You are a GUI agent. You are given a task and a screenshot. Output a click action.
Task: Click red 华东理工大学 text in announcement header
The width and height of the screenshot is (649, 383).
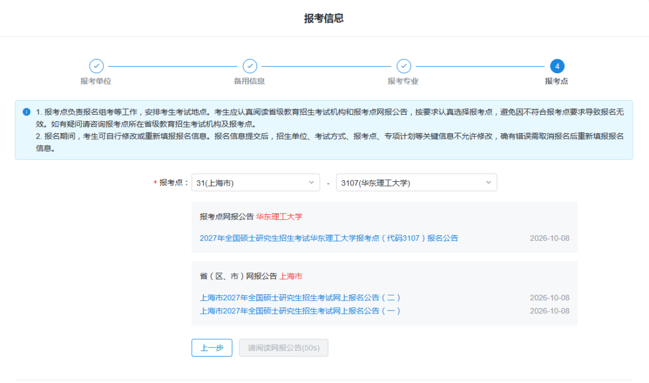(x=279, y=217)
